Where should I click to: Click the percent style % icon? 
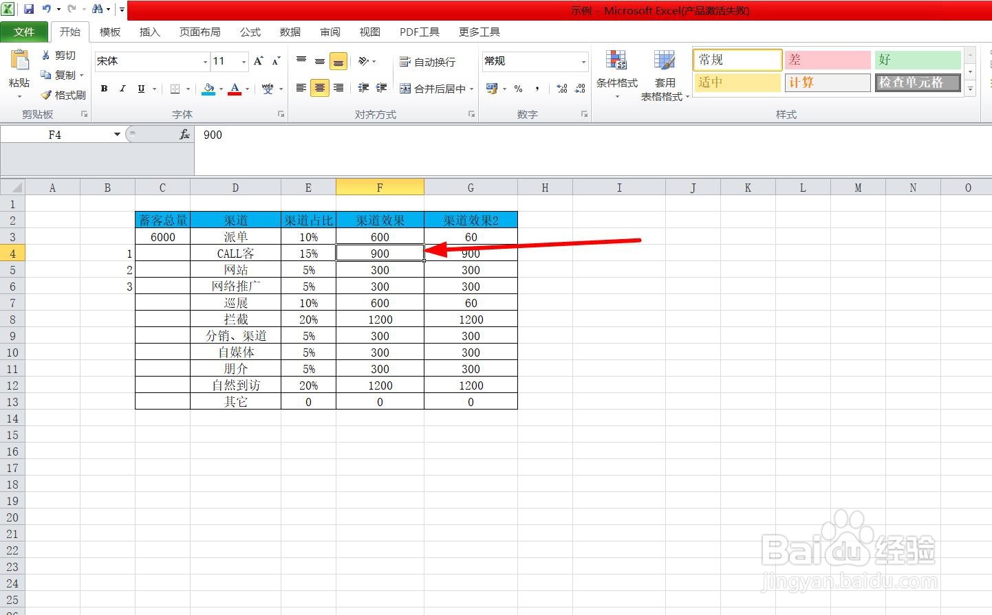[x=518, y=89]
